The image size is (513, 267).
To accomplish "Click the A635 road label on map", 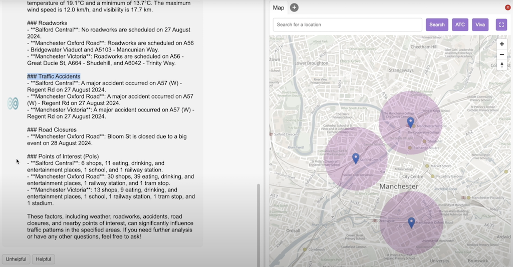I will [489, 225].
